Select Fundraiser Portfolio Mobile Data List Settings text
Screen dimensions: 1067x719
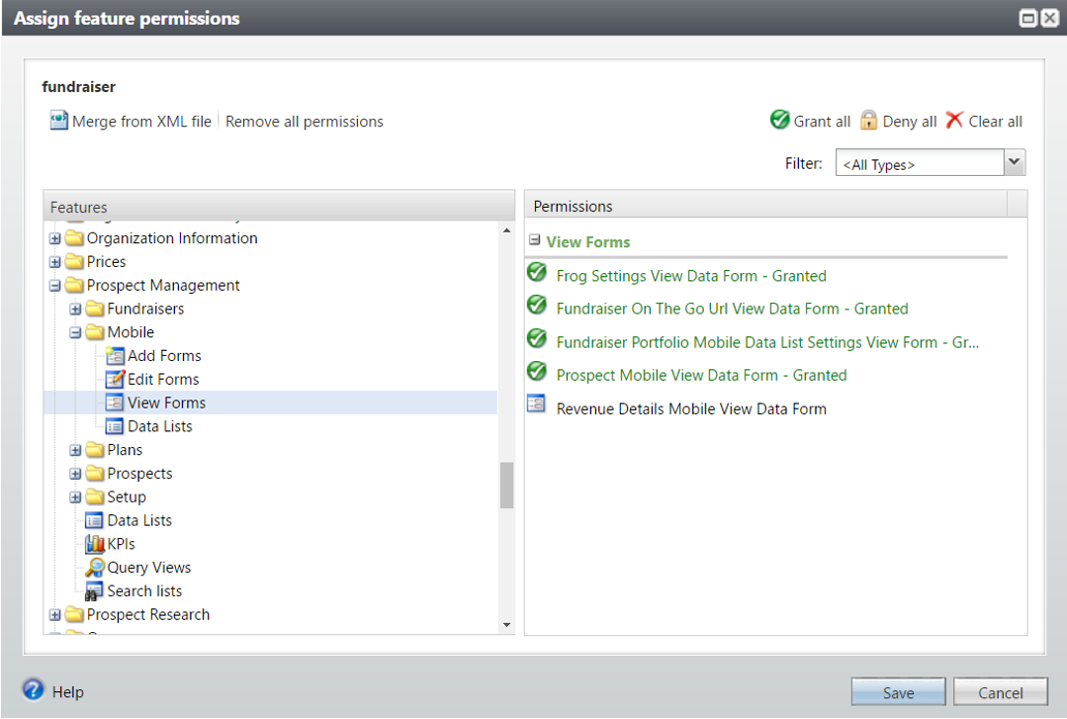pyautogui.click(x=767, y=342)
